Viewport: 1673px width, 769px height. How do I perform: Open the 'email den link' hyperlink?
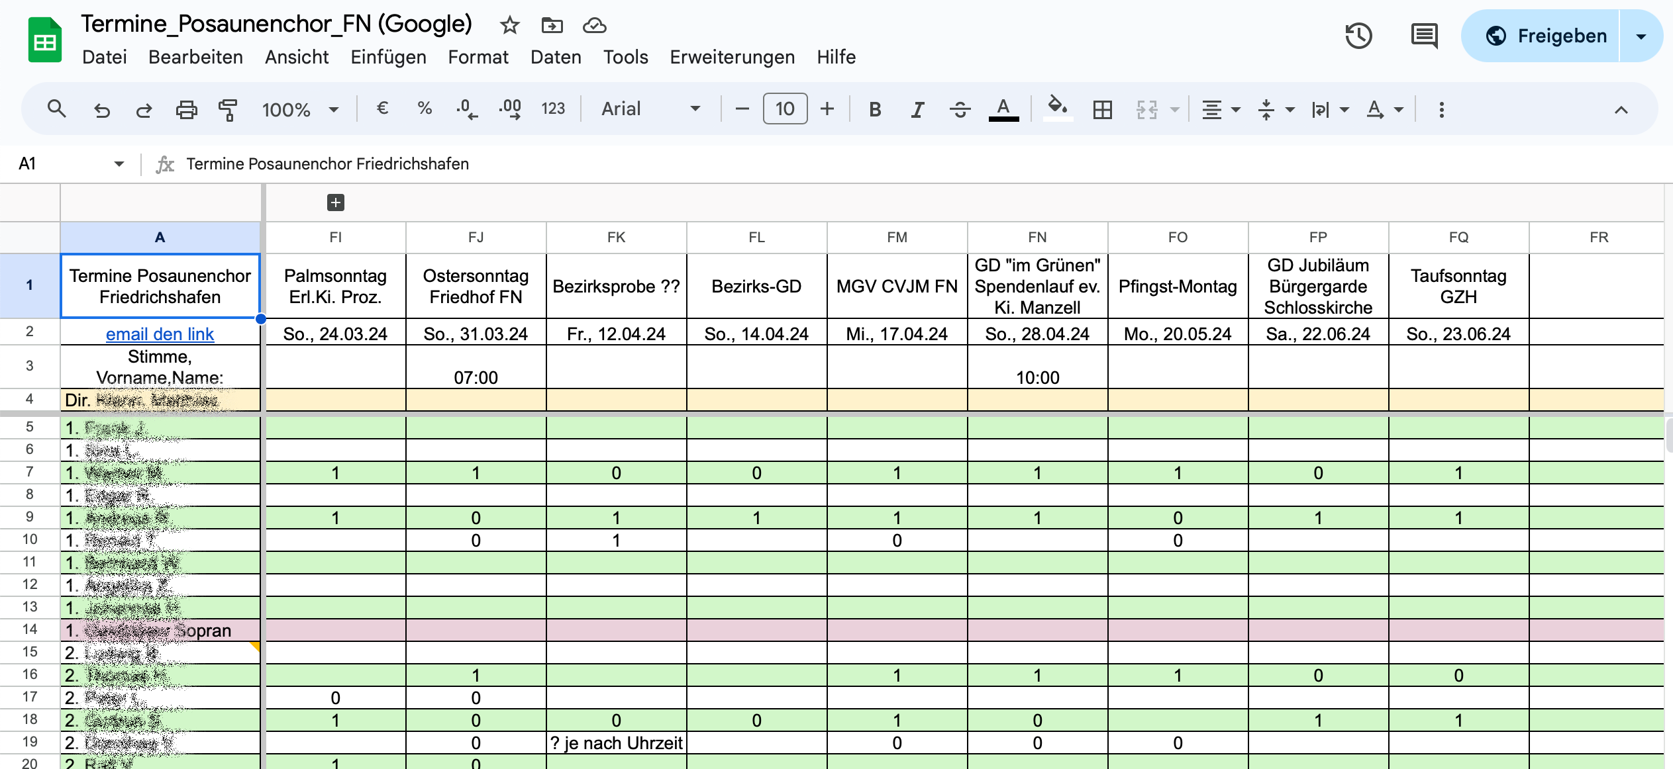point(160,334)
